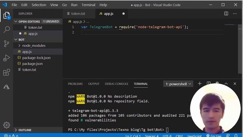Maximize the panel size chevron
The width and height of the screenshot is (243, 137).
[226, 84]
